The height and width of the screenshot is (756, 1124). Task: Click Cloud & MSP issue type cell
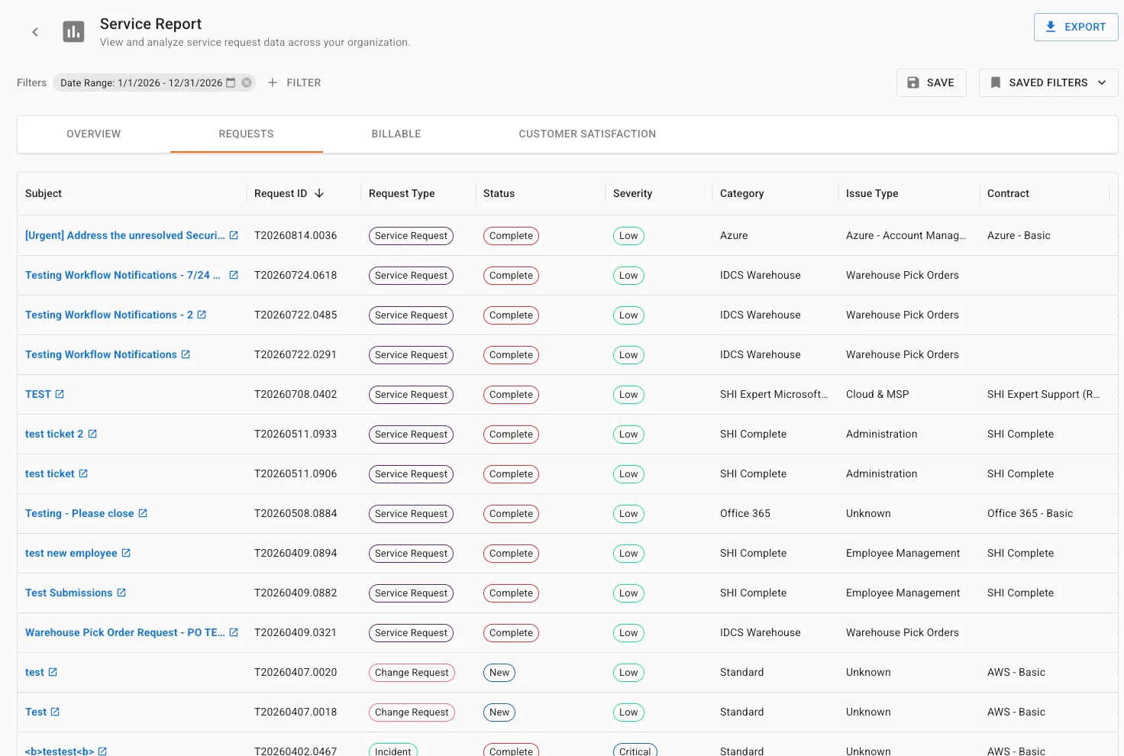click(877, 394)
